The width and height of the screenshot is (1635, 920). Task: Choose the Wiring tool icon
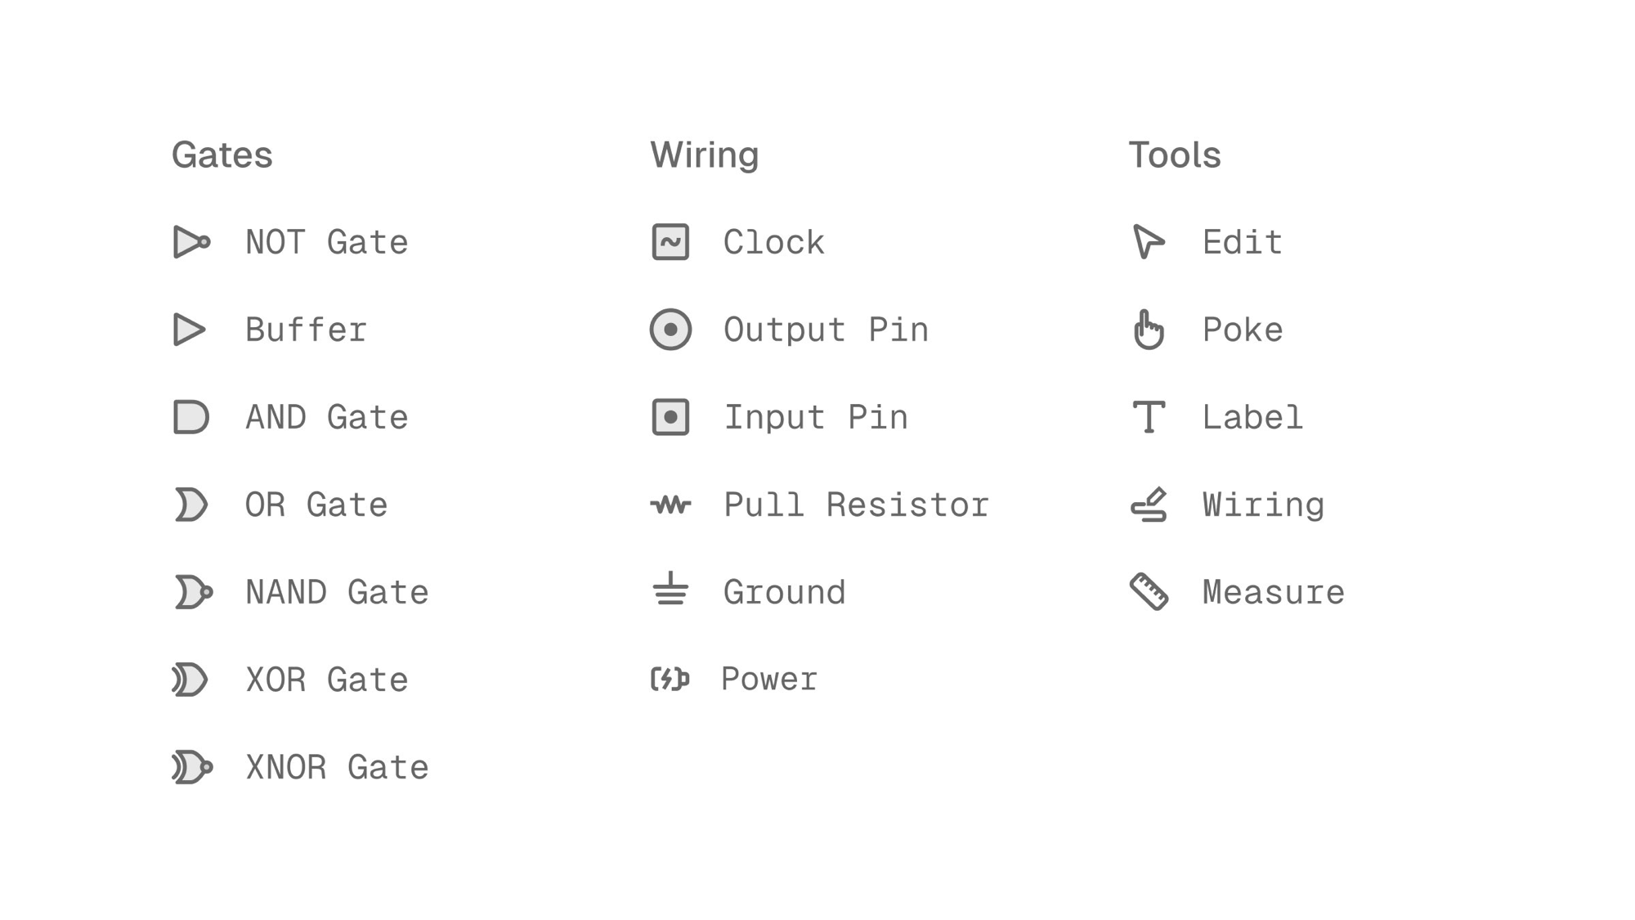pos(1149,505)
